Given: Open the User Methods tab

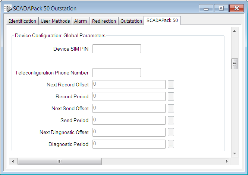Looking at the screenshot, I should [55, 21].
